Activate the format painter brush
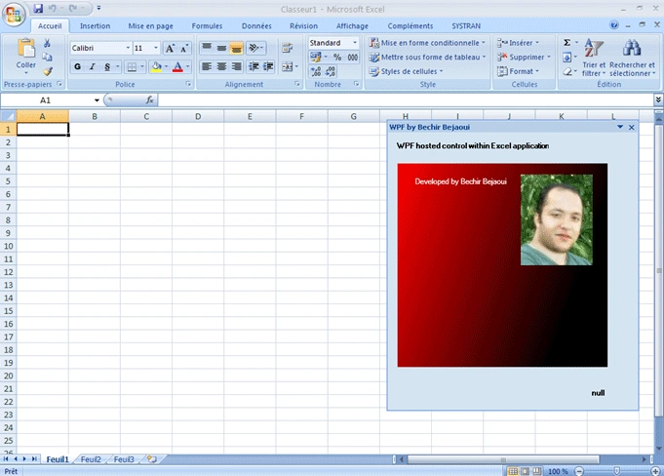 (48, 71)
